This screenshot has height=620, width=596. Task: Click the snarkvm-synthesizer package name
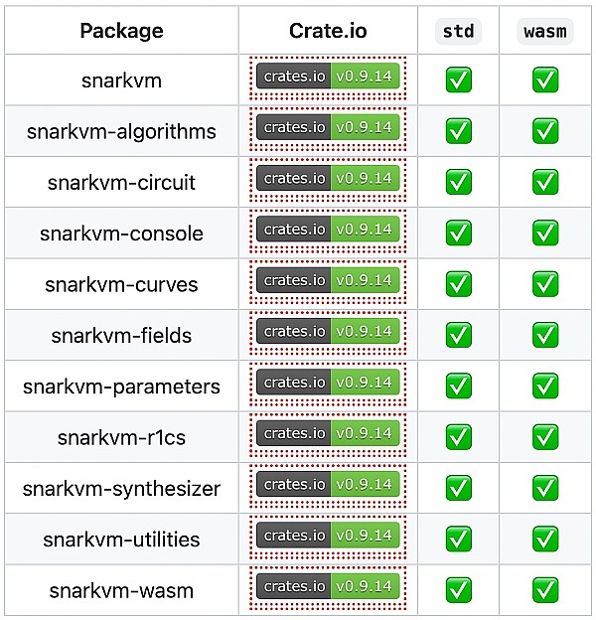pyautogui.click(x=121, y=489)
